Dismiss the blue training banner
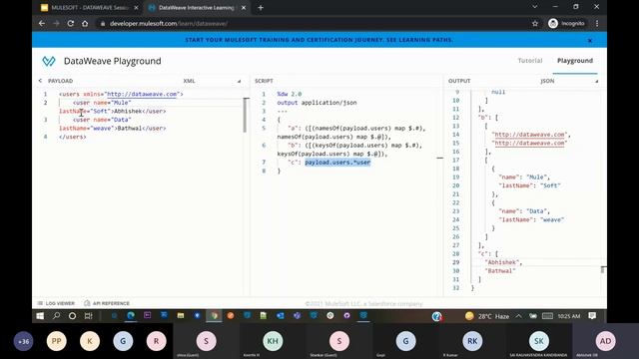 coord(590,40)
